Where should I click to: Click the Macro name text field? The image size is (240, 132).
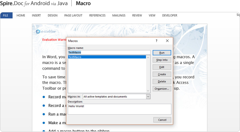pyautogui.click(x=109, y=52)
